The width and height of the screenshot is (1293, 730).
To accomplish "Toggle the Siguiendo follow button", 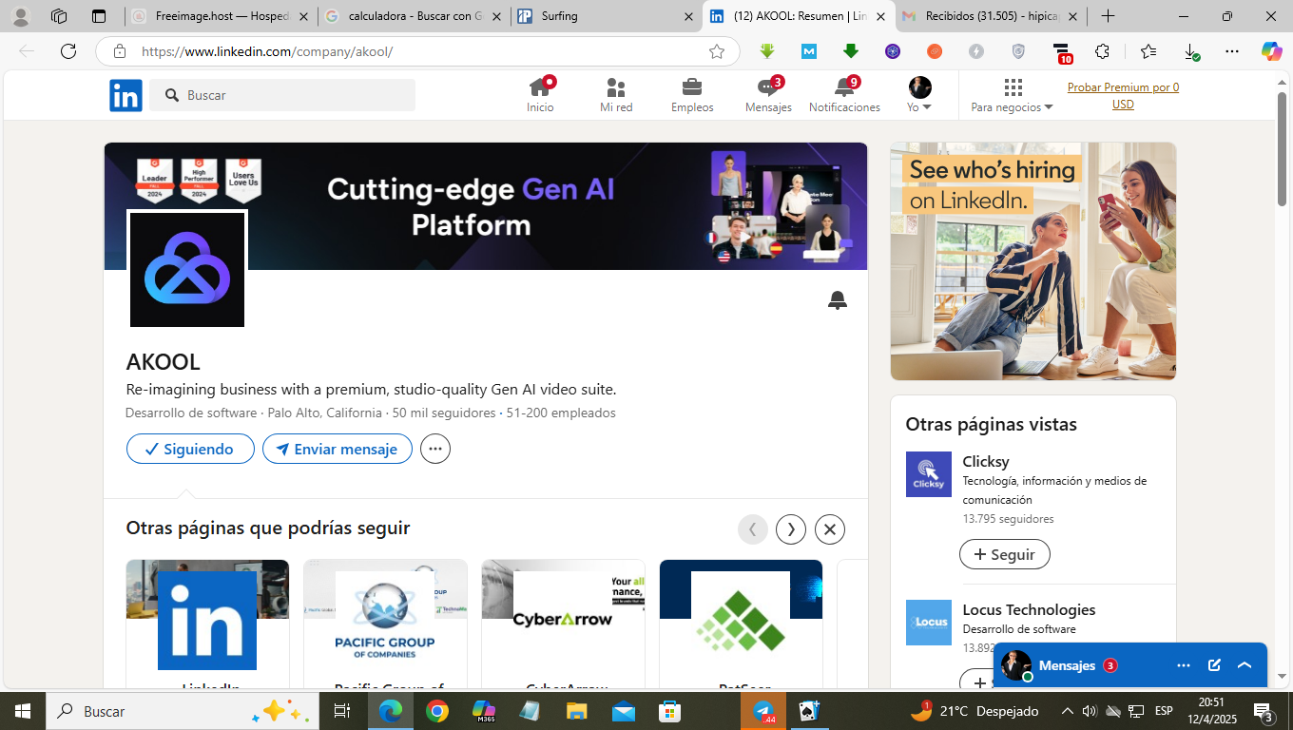I will pyautogui.click(x=190, y=449).
